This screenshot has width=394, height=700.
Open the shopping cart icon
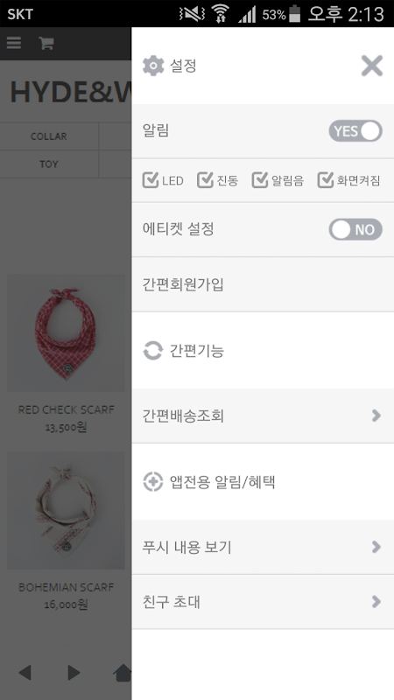click(x=46, y=43)
